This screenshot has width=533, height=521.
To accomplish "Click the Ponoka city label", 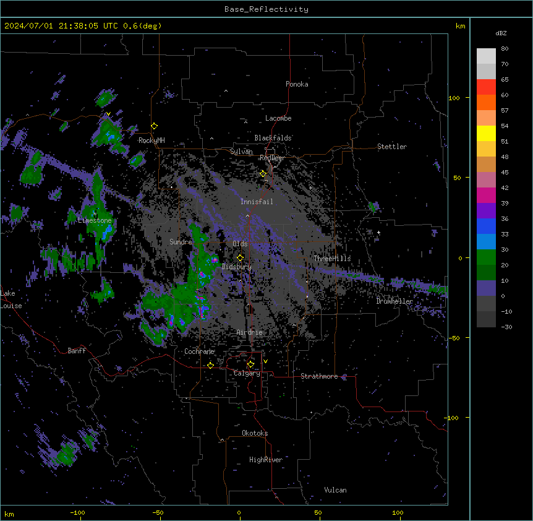I will (x=297, y=84).
